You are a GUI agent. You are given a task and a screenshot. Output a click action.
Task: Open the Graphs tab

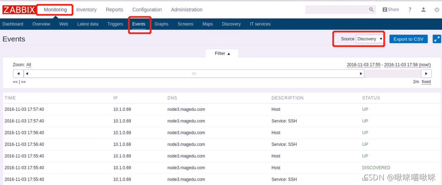coord(162,24)
